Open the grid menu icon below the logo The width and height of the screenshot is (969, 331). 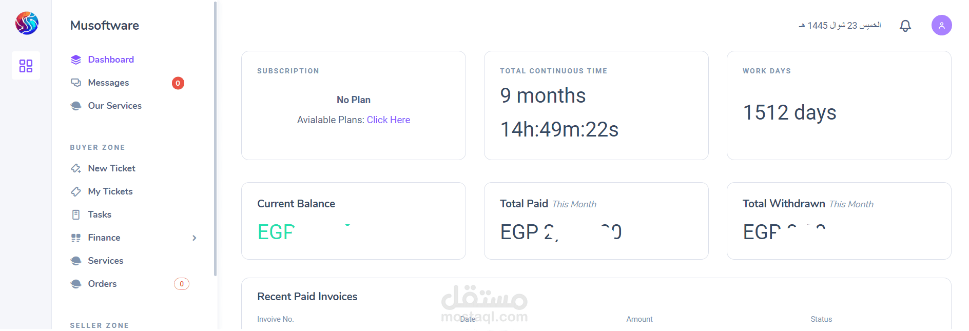point(26,65)
